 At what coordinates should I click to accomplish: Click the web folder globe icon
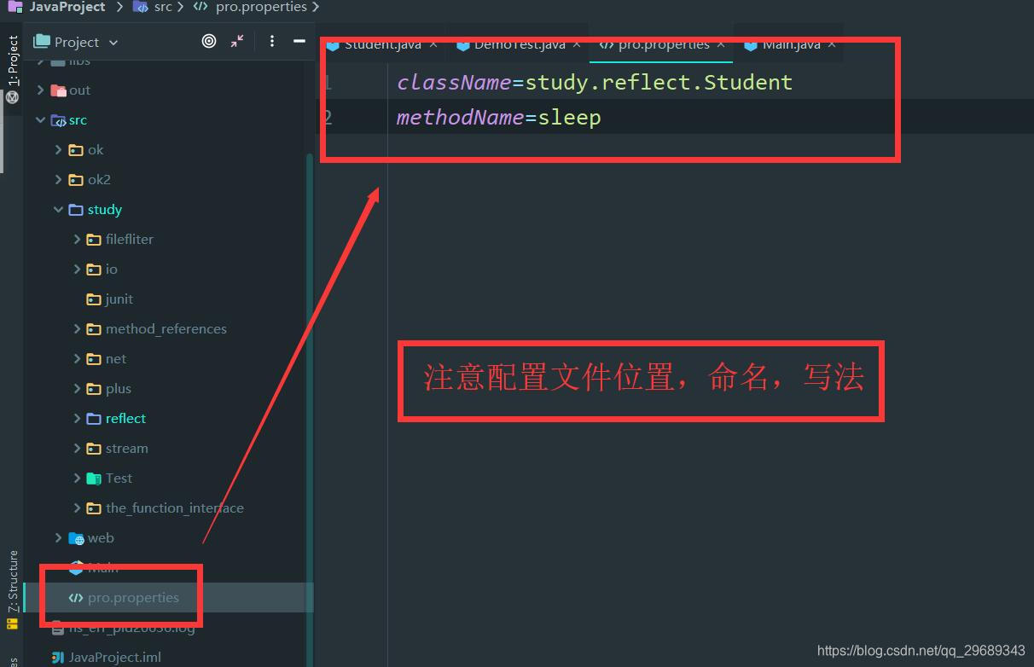[76, 538]
